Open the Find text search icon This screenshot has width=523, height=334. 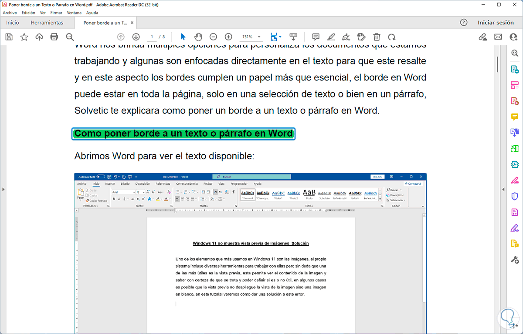(70, 37)
